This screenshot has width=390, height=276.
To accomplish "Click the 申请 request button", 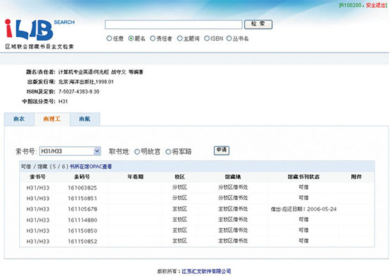I will click(221, 150).
